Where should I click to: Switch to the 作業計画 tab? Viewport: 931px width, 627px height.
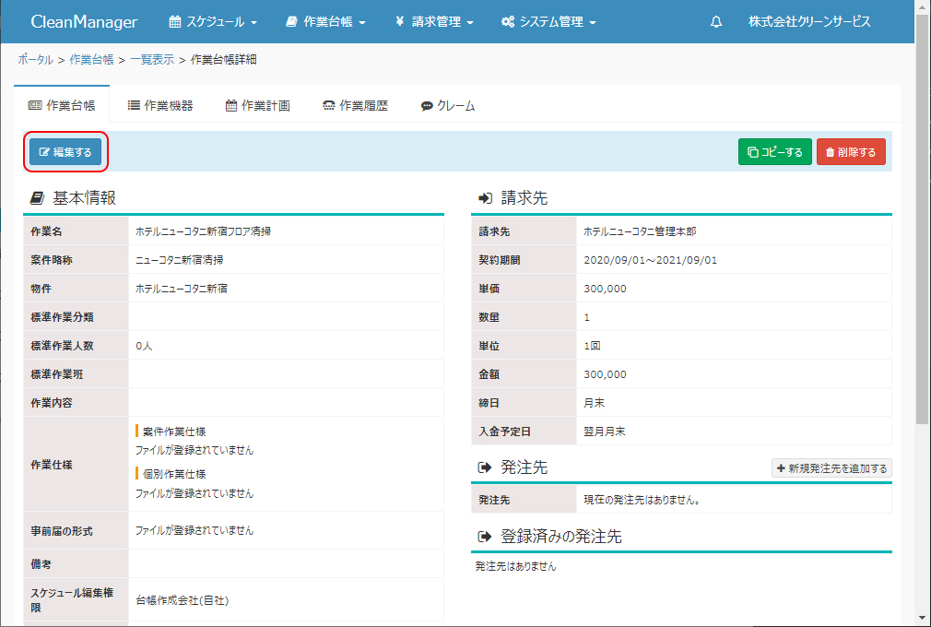click(x=258, y=106)
